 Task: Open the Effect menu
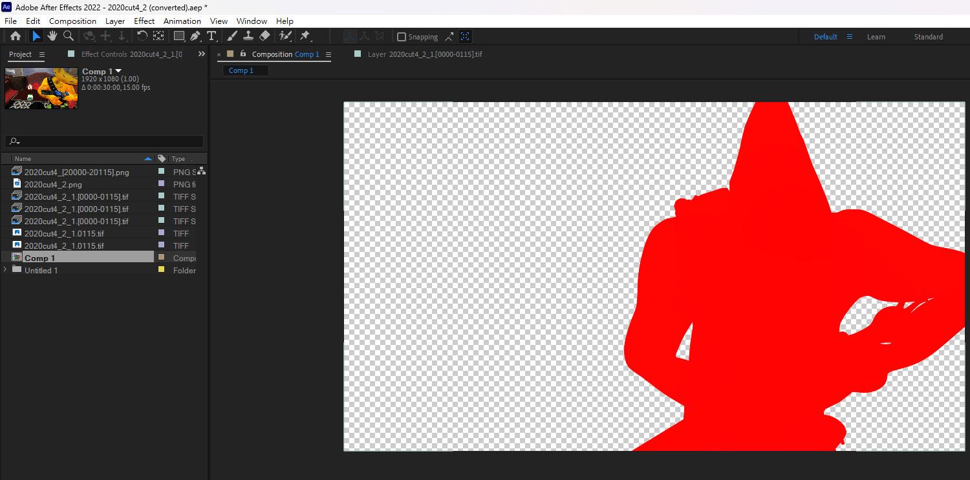click(x=144, y=21)
